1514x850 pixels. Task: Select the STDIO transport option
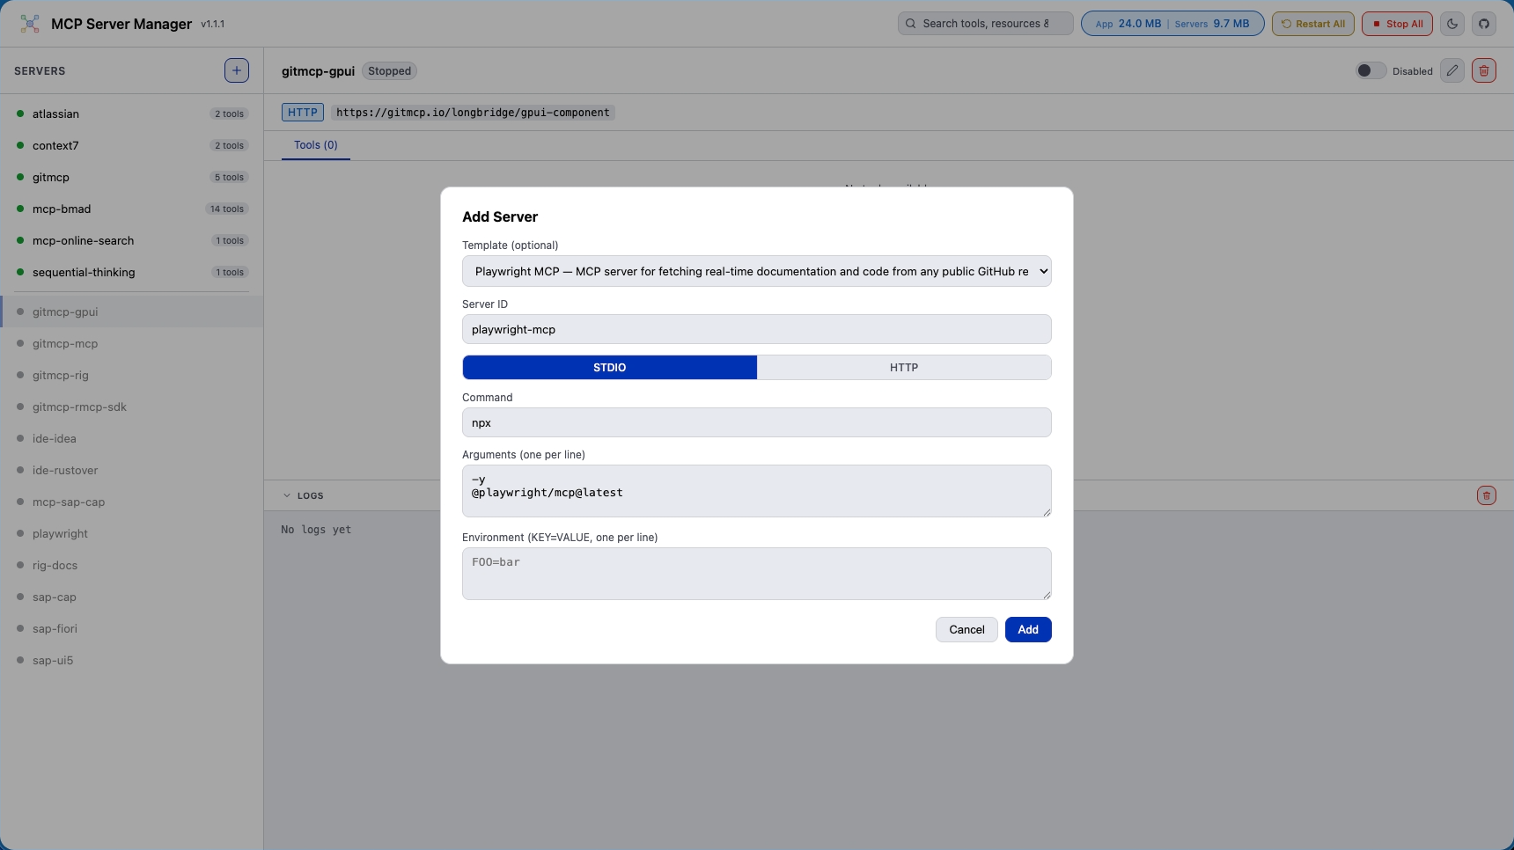click(609, 367)
